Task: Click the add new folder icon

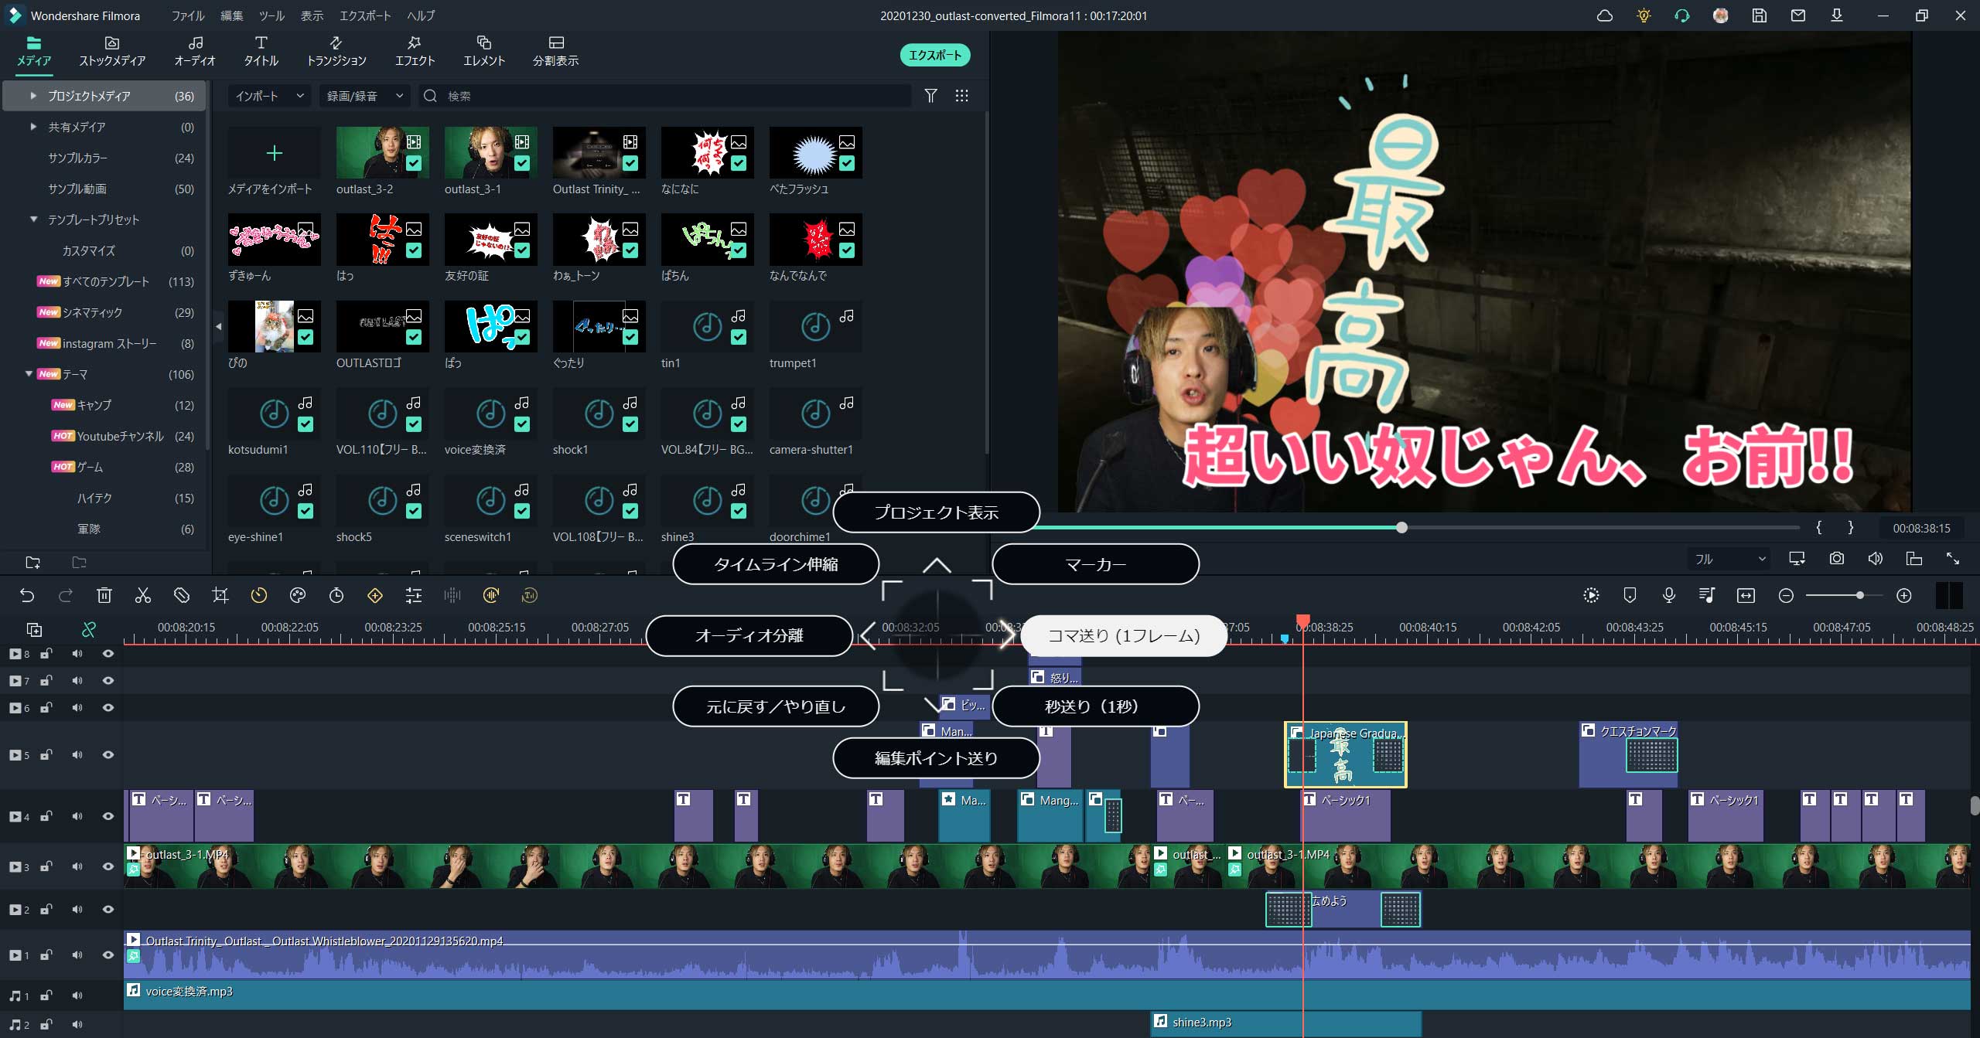Action: (32, 563)
